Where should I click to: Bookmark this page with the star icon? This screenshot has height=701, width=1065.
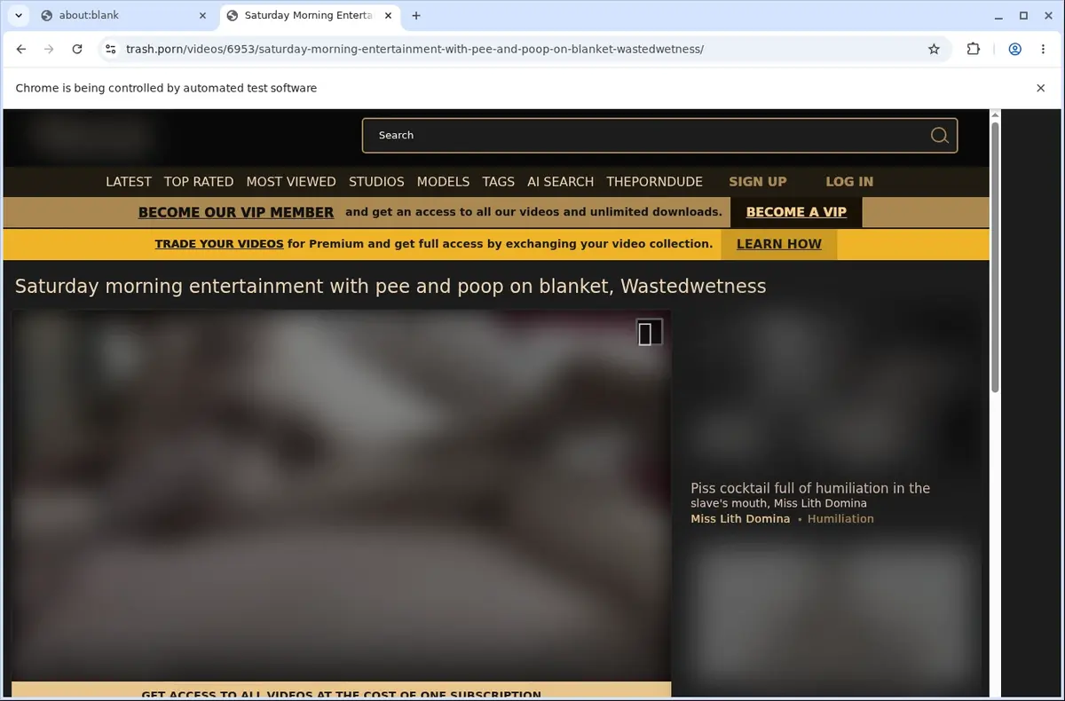pyautogui.click(x=934, y=50)
